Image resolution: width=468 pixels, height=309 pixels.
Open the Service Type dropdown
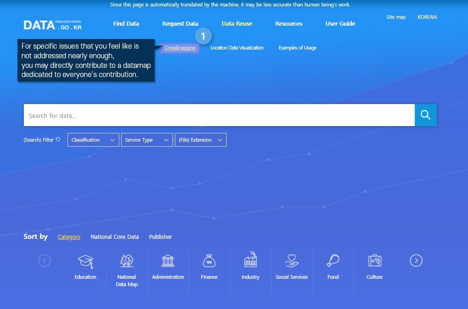point(147,140)
